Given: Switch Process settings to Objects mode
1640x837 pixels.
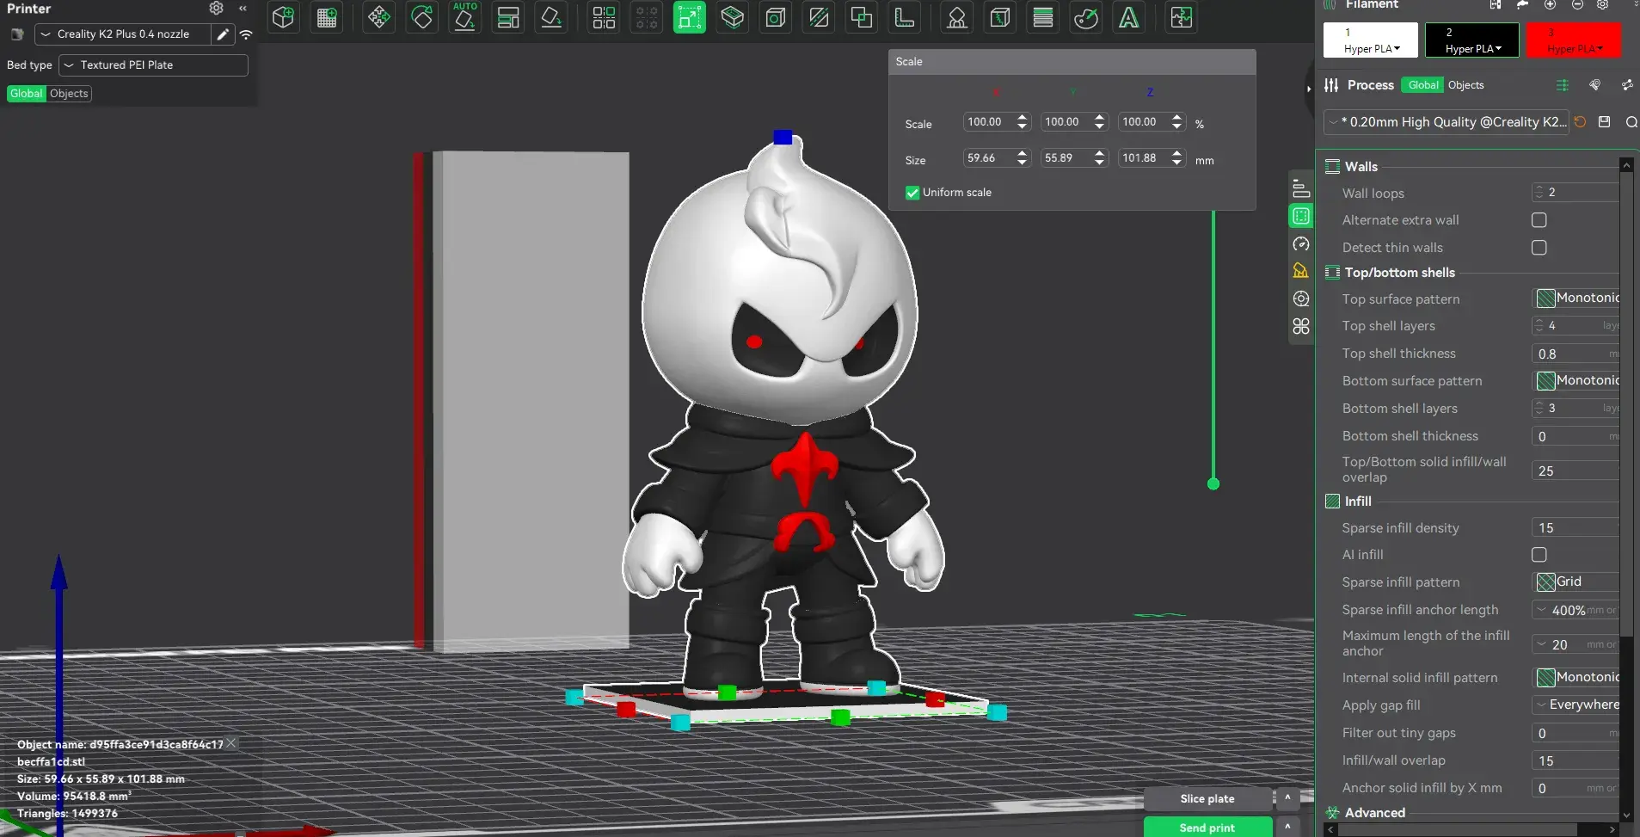Looking at the screenshot, I should tap(1465, 85).
